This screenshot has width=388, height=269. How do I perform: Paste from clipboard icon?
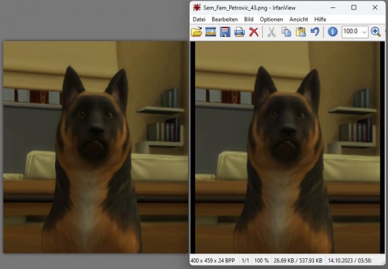coord(301,32)
